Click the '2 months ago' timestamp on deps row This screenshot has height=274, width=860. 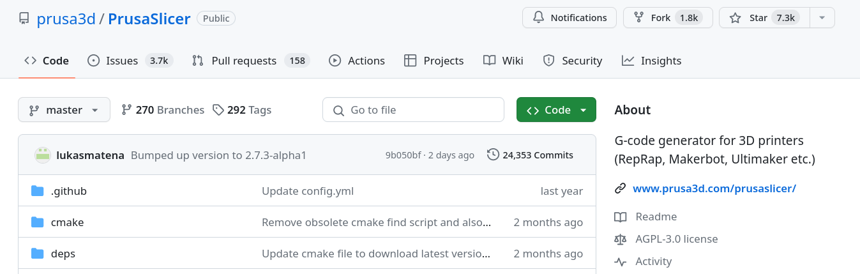tap(548, 254)
